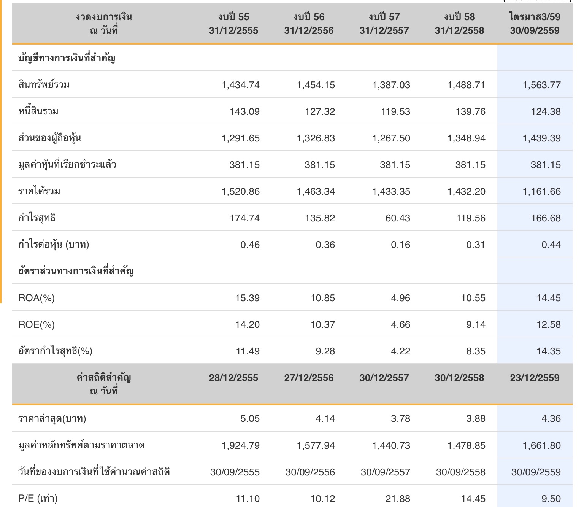
Task: Click net margin value 8.35
Action: [476, 351]
